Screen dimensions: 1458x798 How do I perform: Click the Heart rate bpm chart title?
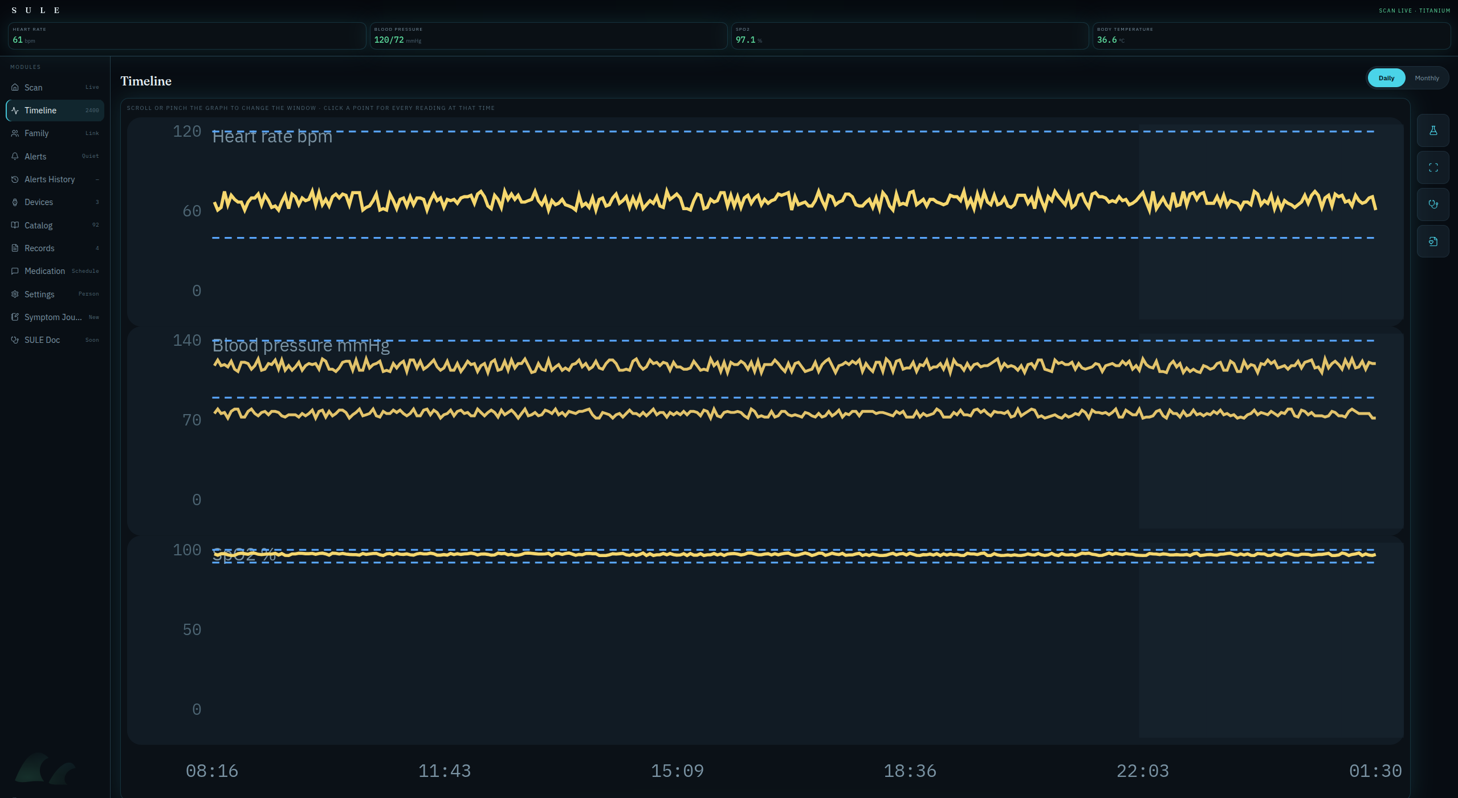pos(272,137)
